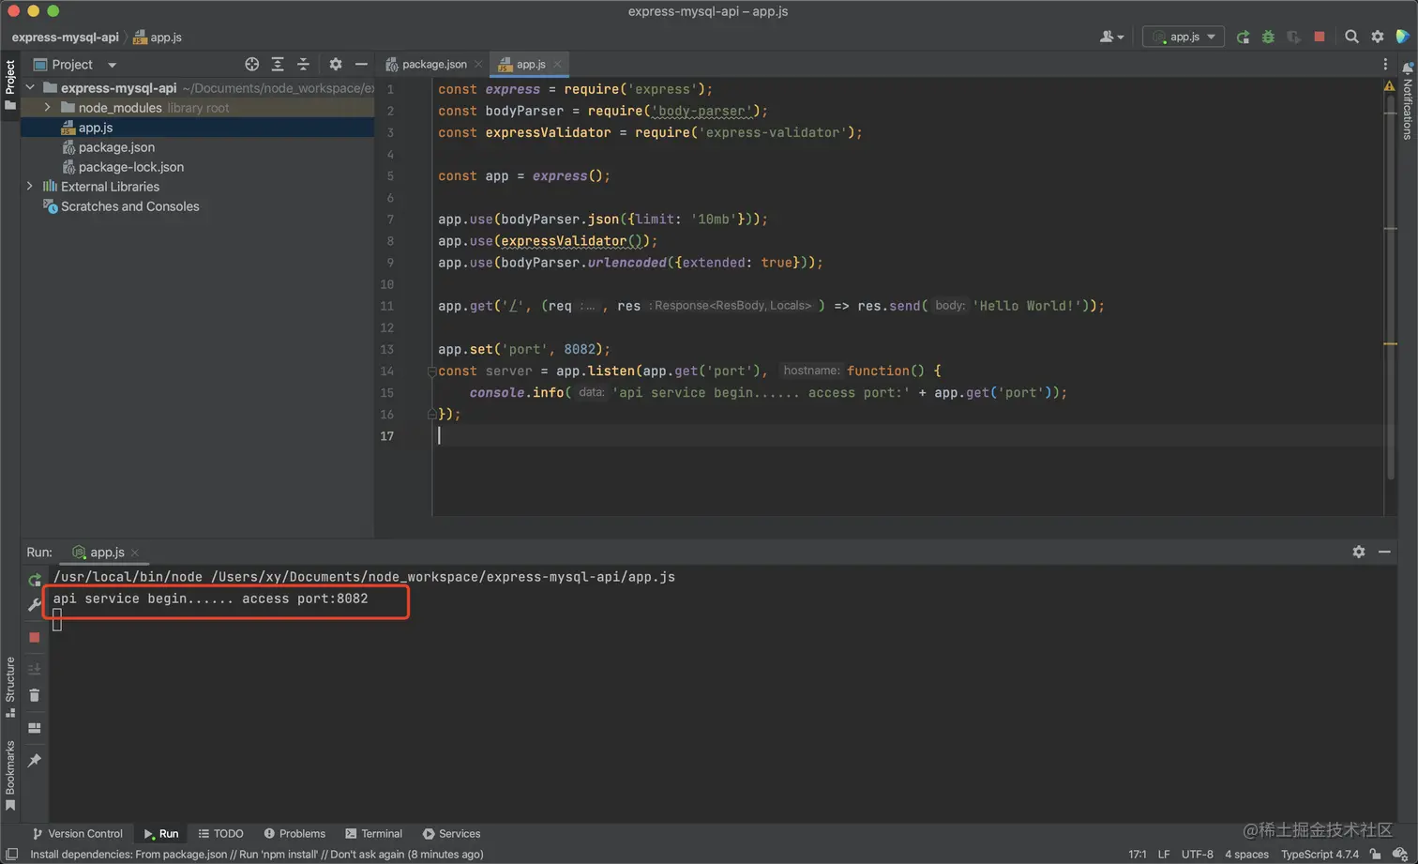Click fold end marker on line 16
Screen dimensions: 1418x864
pyautogui.click(x=431, y=414)
